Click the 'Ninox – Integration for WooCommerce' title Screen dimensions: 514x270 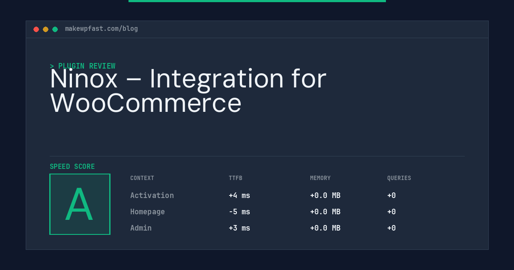point(188,91)
